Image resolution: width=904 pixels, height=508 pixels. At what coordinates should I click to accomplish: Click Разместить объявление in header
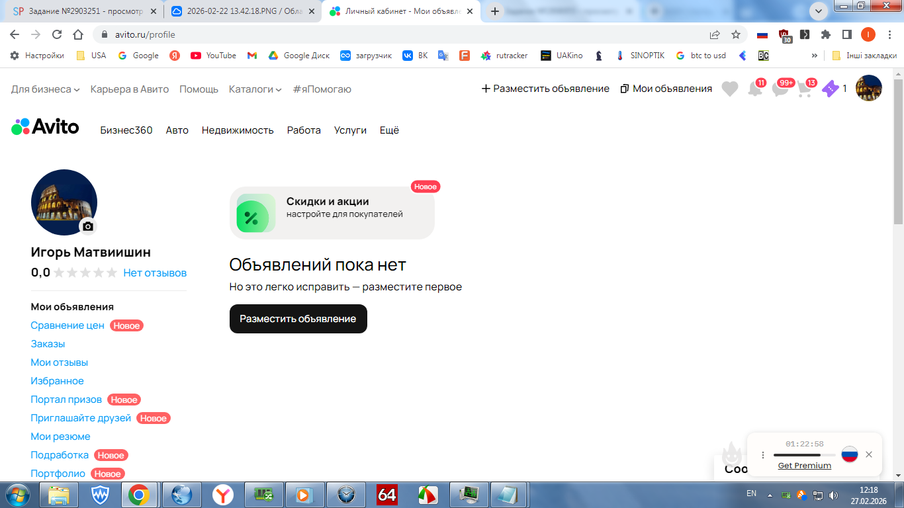pos(545,89)
